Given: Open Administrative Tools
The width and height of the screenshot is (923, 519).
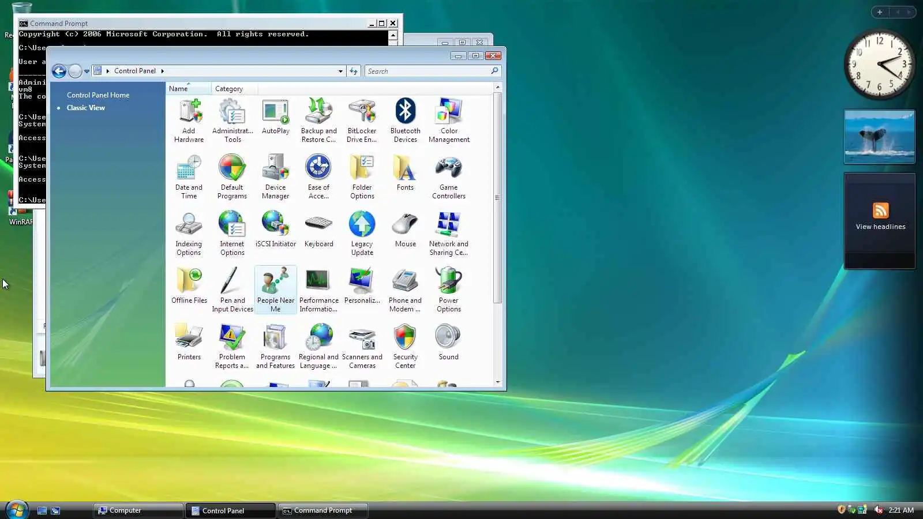Looking at the screenshot, I should click(x=232, y=121).
